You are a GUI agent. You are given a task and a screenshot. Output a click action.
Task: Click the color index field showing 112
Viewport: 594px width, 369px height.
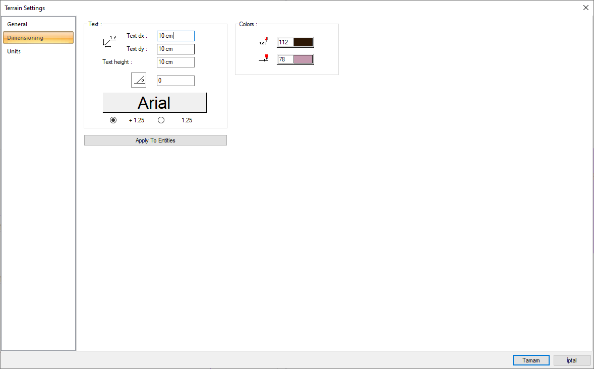pos(285,42)
